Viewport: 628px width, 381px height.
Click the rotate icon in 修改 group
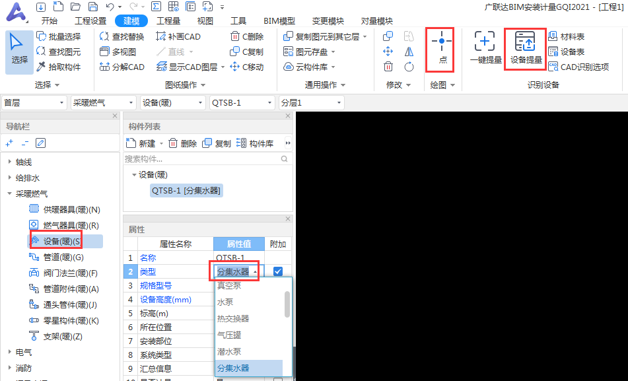tap(409, 67)
